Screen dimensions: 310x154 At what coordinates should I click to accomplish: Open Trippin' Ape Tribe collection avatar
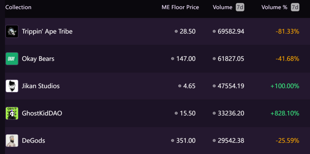pos(12,31)
